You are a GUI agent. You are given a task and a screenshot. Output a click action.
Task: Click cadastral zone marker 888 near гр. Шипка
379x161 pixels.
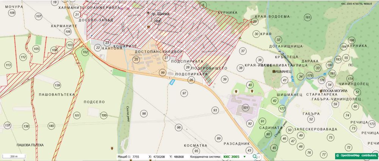158,21
